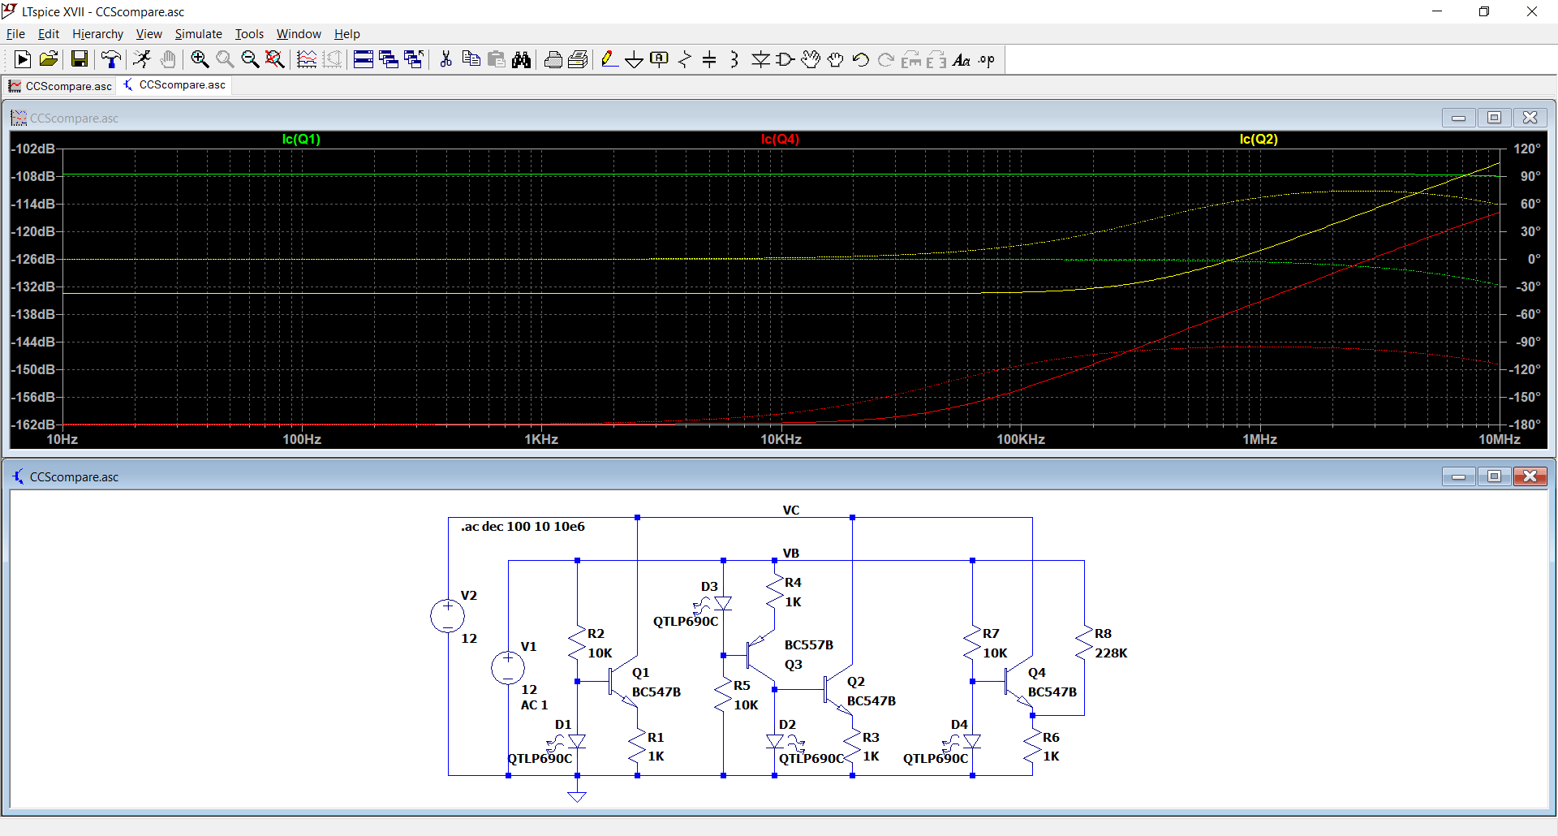Viewport: 1558px width, 836px height.
Task: Click the -126dB left axis label
Action: click(x=33, y=259)
